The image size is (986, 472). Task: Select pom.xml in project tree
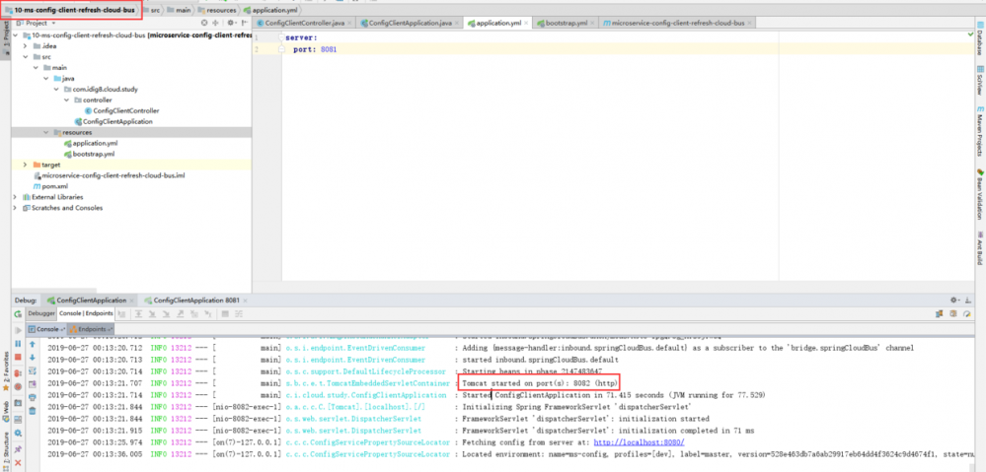tap(50, 186)
